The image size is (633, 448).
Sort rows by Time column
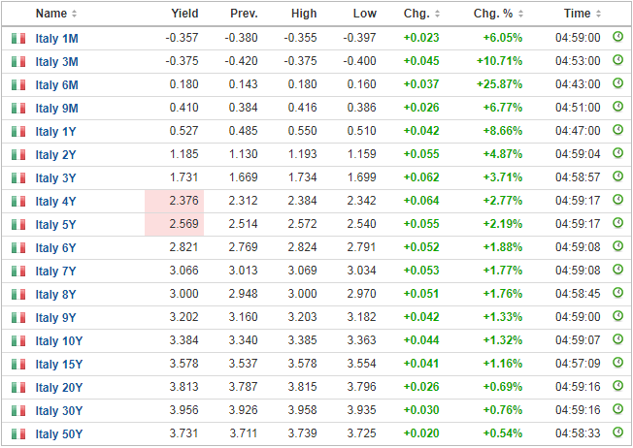pos(582,14)
